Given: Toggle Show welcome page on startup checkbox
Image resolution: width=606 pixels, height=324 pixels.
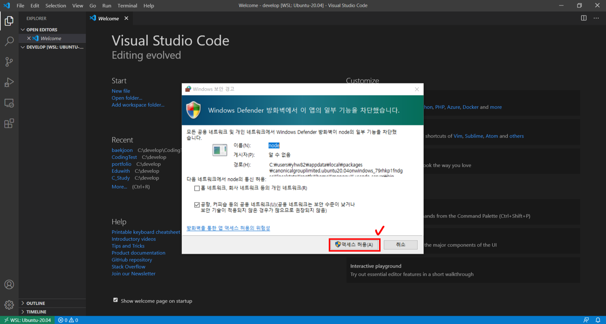Looking at the screenshot, I should pos(115,300).
